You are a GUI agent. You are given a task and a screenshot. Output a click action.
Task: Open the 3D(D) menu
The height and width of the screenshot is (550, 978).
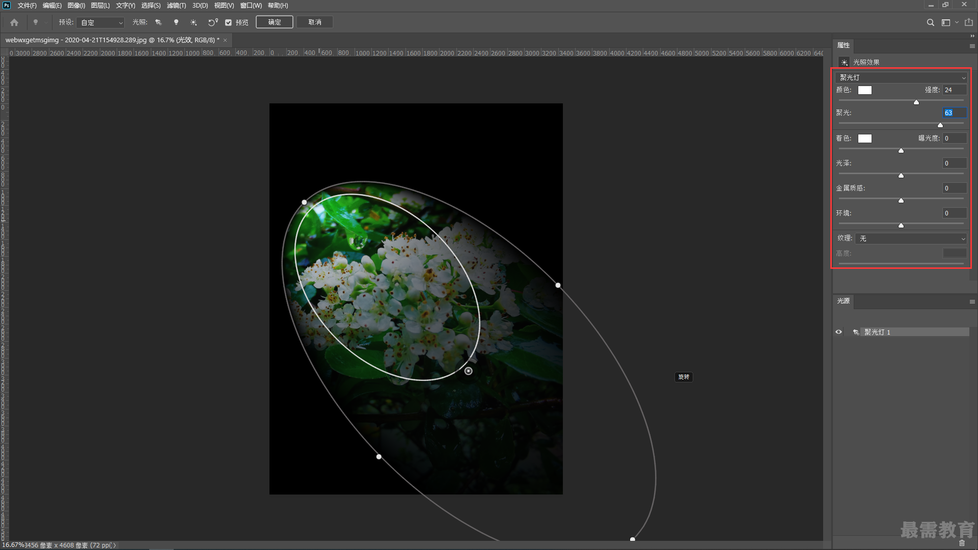coord(200,6)
